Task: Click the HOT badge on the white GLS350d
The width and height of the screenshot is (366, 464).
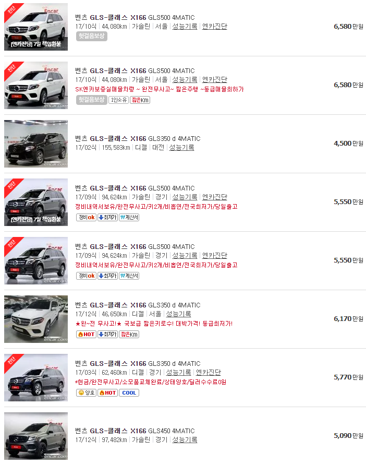Action: [x=86, y=334]
